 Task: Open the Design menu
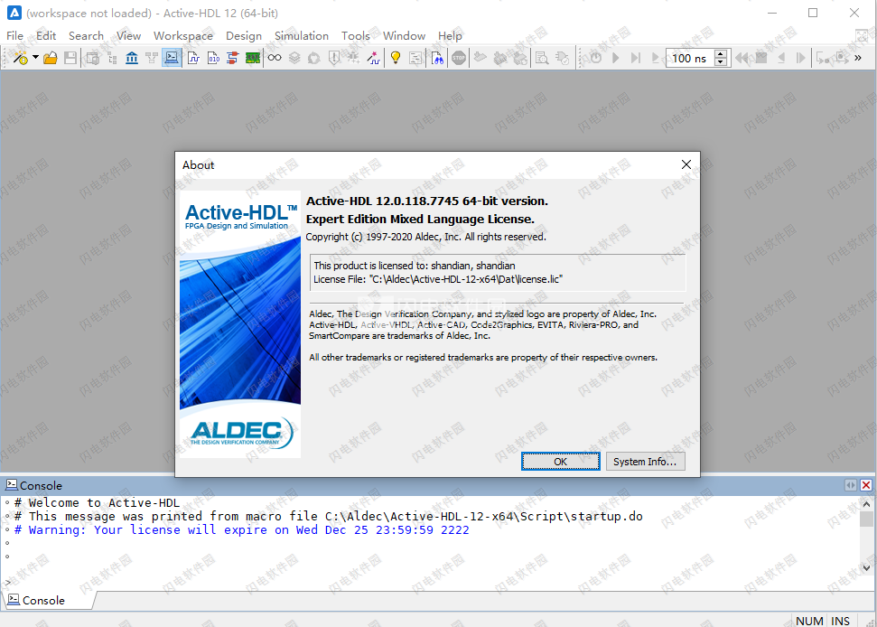tap(244, 36)
